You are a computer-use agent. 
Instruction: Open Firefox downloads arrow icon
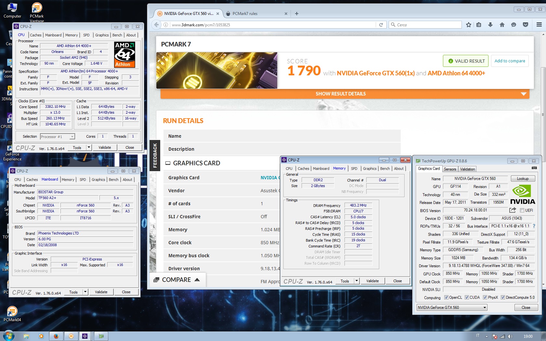coord(490,25)
